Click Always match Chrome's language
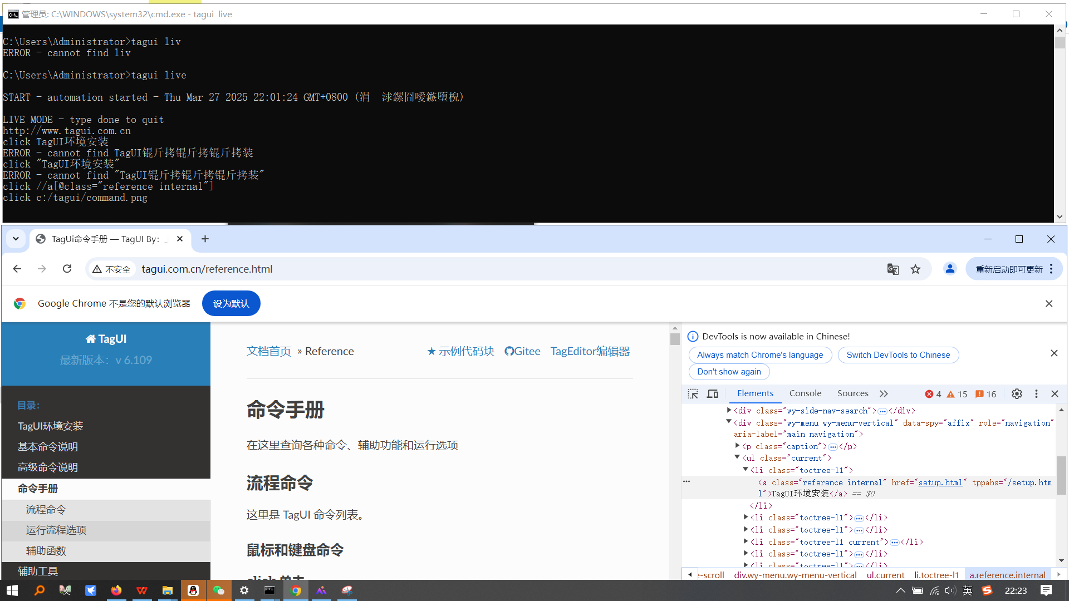1069x601 pixels. click(760, 355)
